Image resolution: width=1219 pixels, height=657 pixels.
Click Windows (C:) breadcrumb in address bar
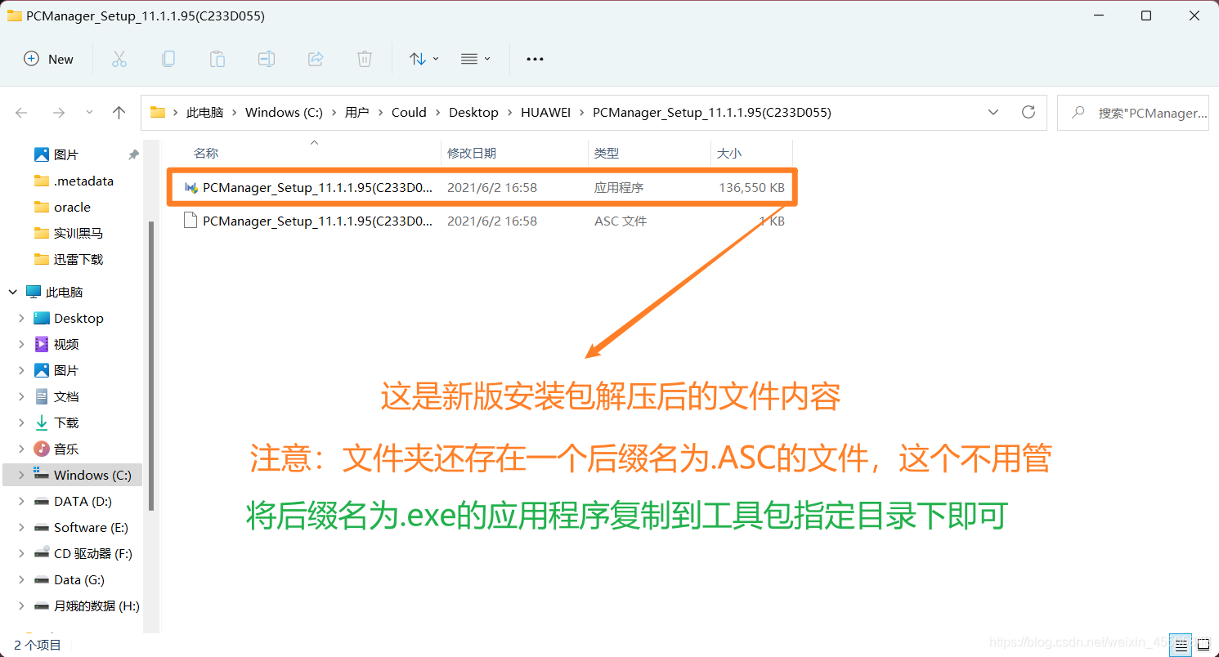(284, 113)
